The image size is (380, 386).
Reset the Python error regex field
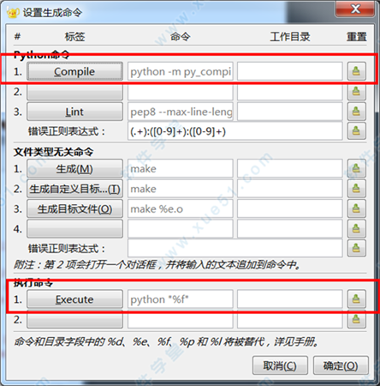tap(356, 131)
